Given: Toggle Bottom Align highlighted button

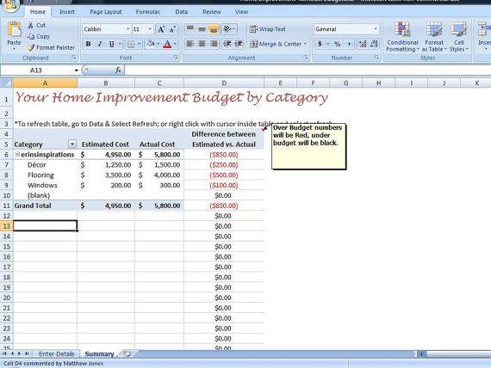Looking at the screenshot, I should pyautogui.click(x=214, y=29).
